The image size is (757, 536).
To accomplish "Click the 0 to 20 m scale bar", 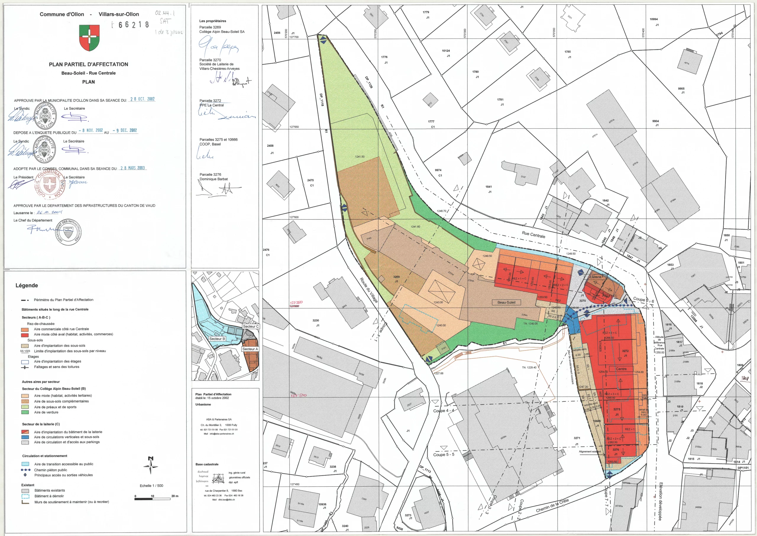I will [x=155, y=499].
